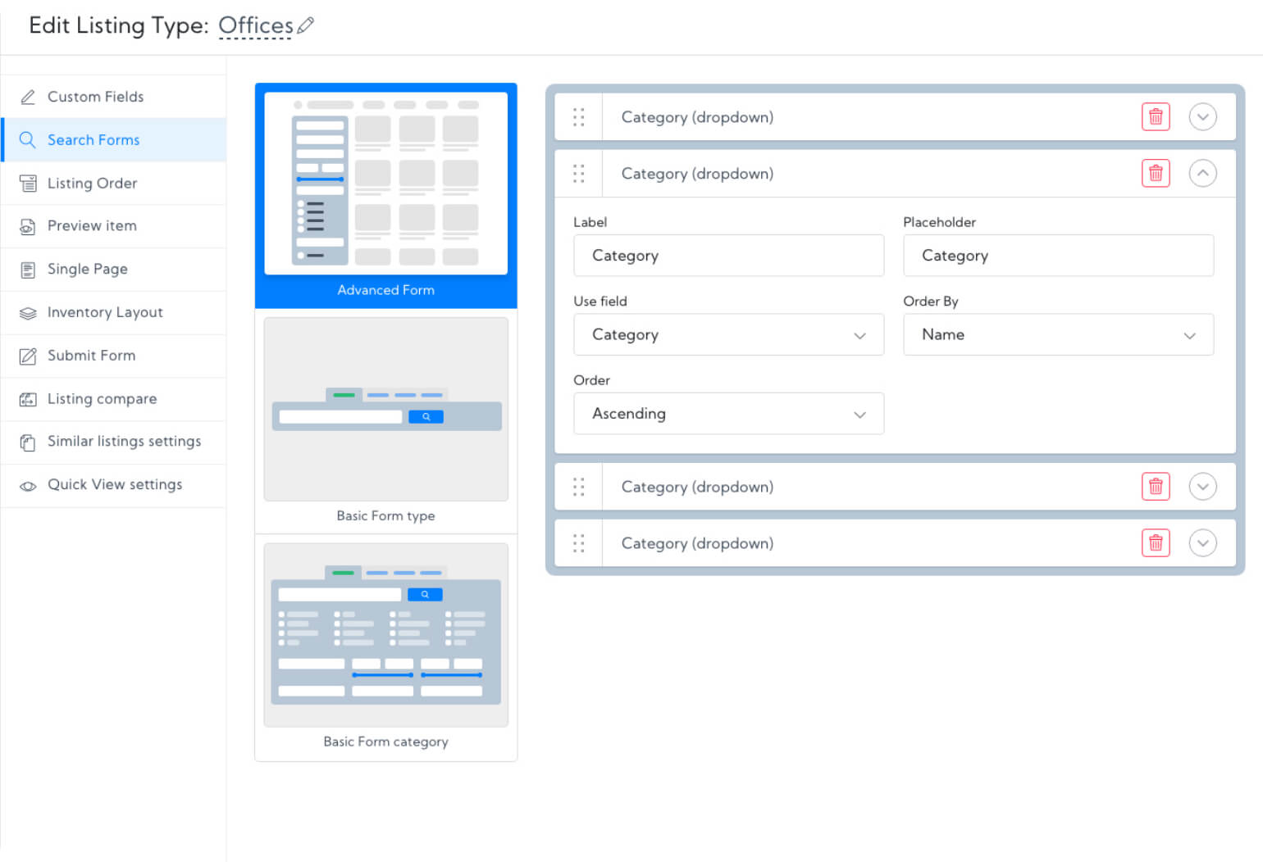1263x862 pixels.
Task: Open the Use field dropdown
Action: coord(728,334)
